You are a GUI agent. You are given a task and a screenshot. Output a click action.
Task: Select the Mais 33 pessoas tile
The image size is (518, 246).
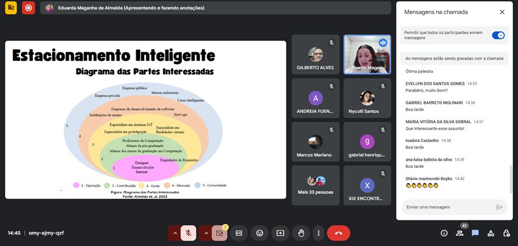tap(316, 185)
